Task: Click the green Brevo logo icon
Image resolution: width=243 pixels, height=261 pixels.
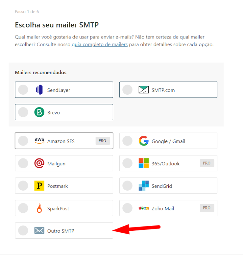Action: (39, 112)
